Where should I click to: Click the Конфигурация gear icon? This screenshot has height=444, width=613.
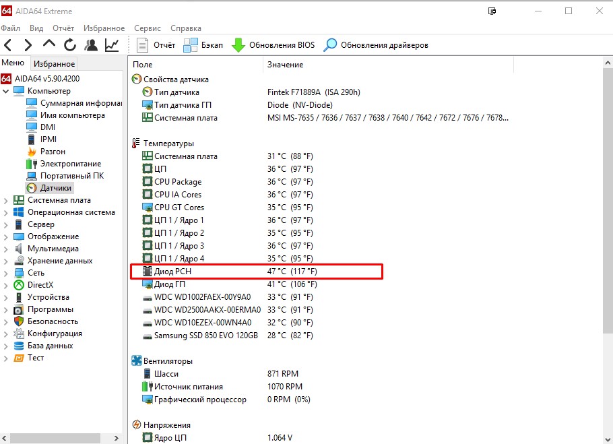tap(19, 334)
